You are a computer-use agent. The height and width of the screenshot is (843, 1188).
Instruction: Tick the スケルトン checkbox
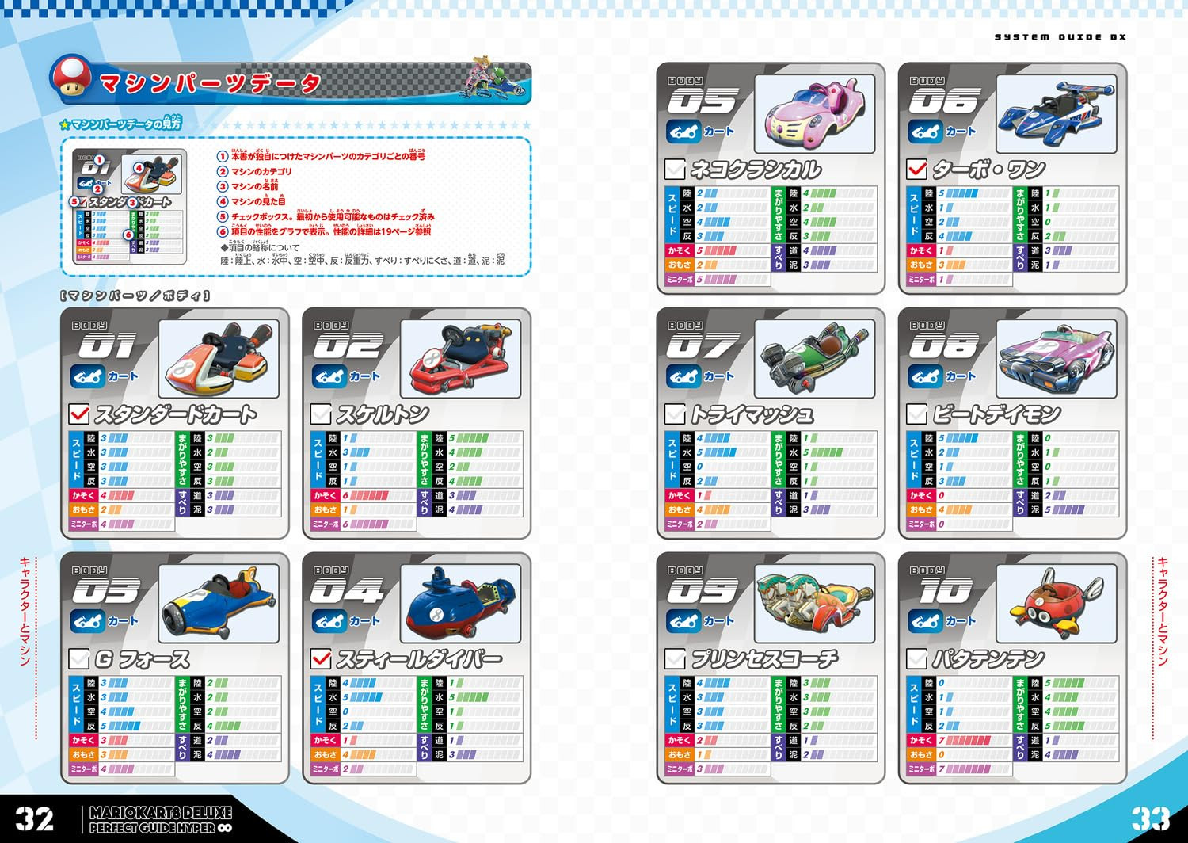[x=321, y=414]
